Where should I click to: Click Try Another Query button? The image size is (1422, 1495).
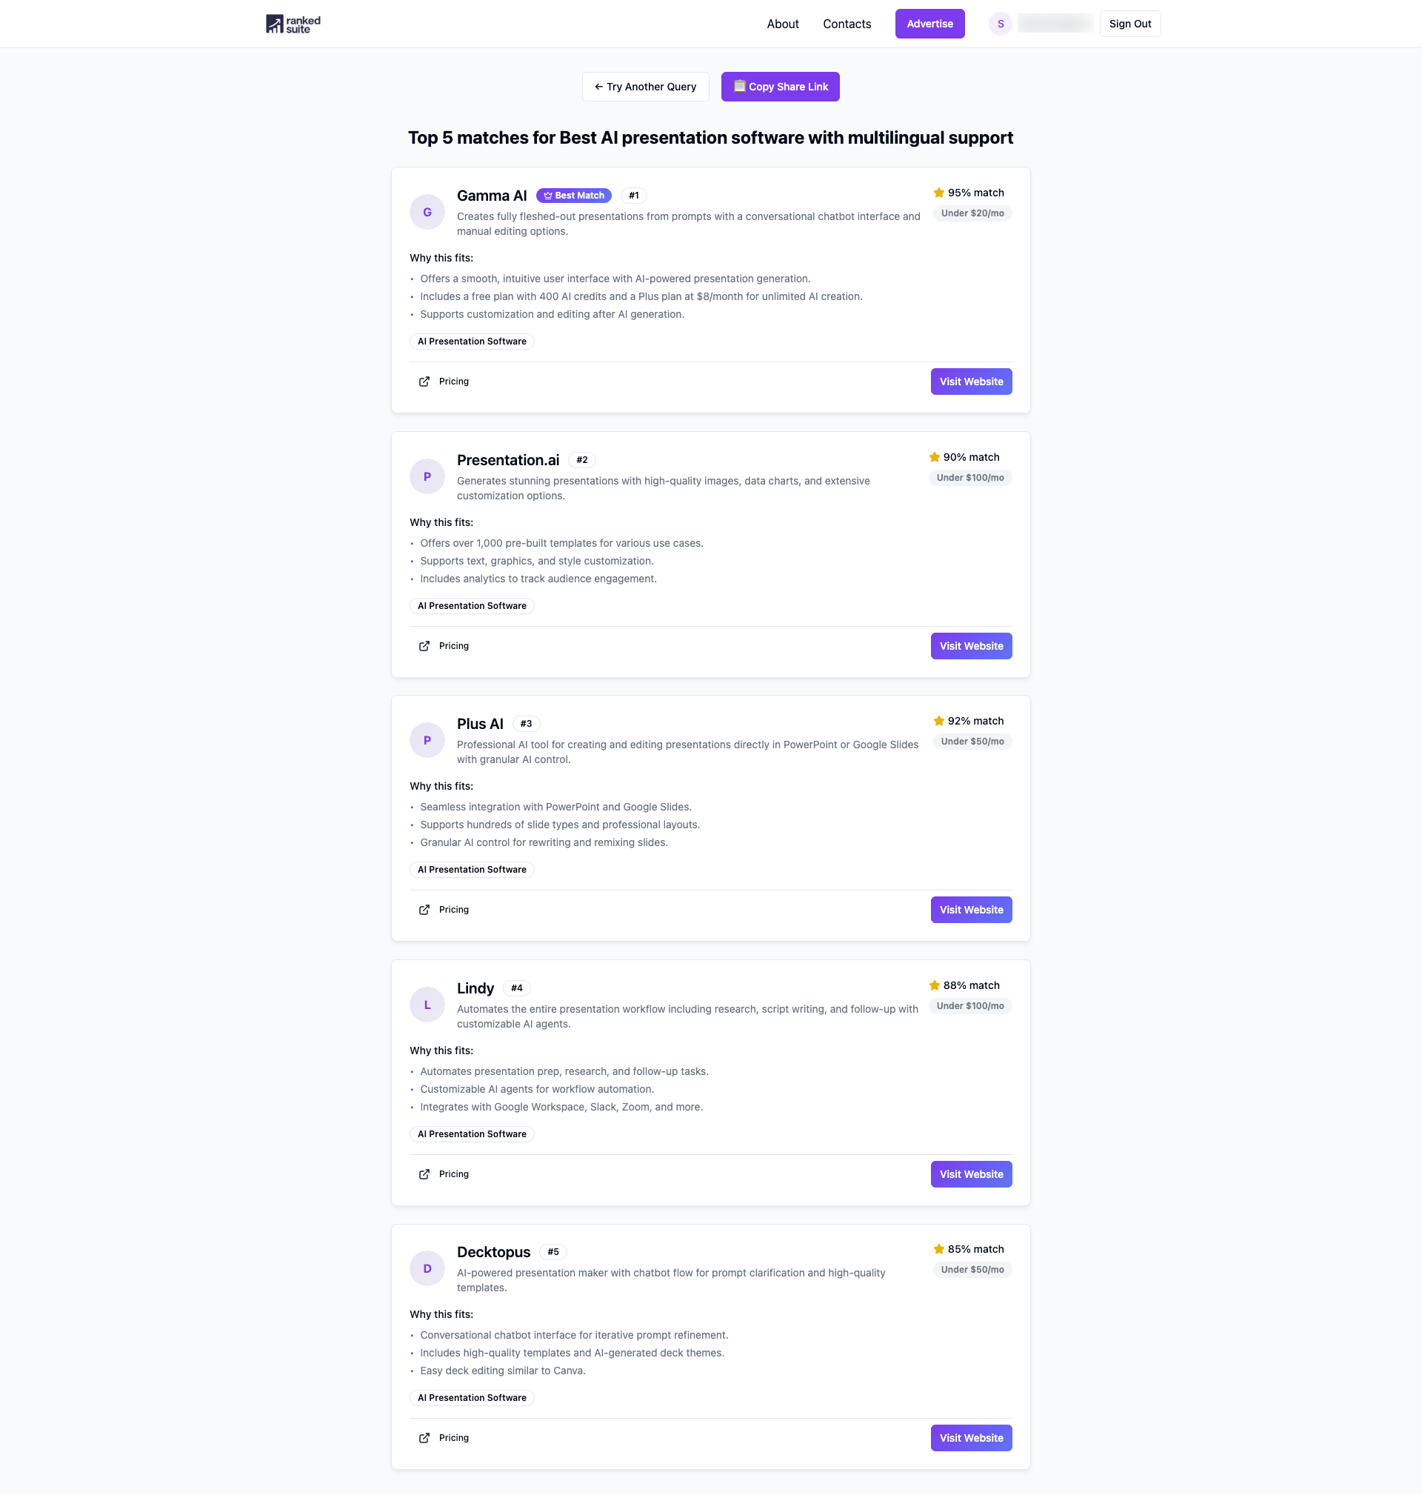[645, 87]
